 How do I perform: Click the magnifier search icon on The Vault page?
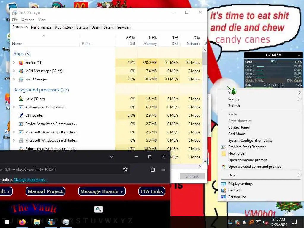tap(99, 209)
